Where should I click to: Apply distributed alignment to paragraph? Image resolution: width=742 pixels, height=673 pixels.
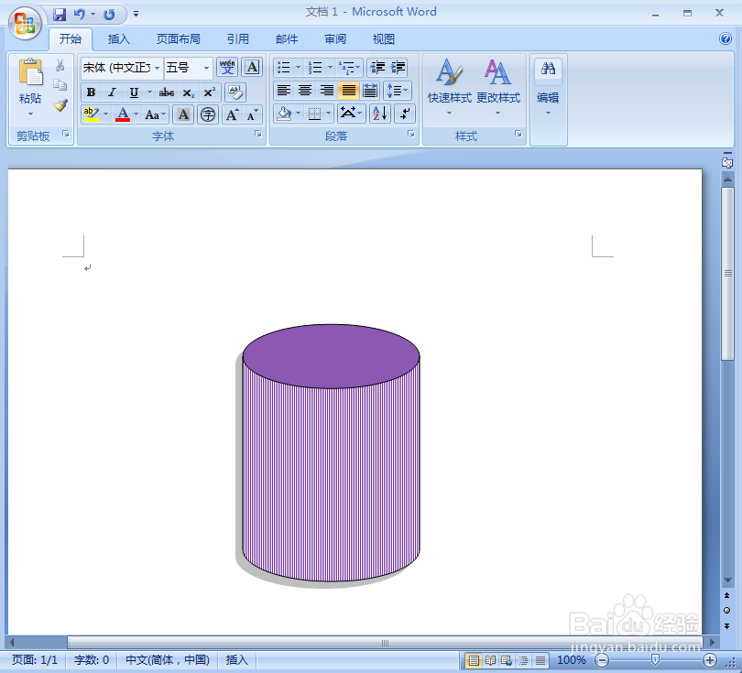[x=370, y=91]
